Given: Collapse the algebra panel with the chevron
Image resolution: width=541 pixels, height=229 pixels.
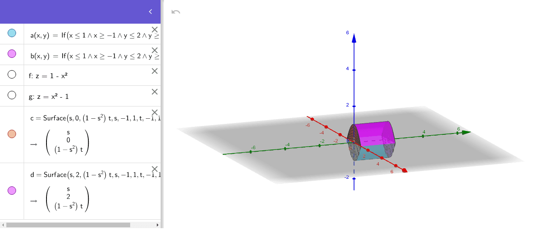Looking at the screenshot, I should [x=150, y=12].
